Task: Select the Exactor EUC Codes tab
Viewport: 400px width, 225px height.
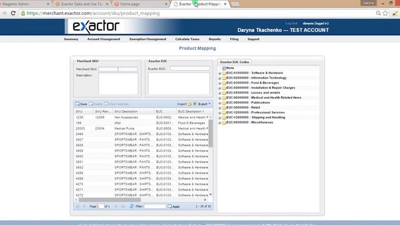Action: coord(234,62)
